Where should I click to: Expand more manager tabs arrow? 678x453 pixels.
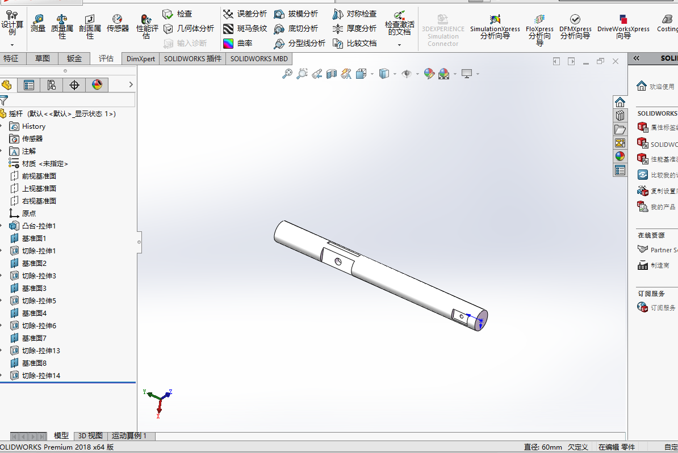tap(131, 84)
